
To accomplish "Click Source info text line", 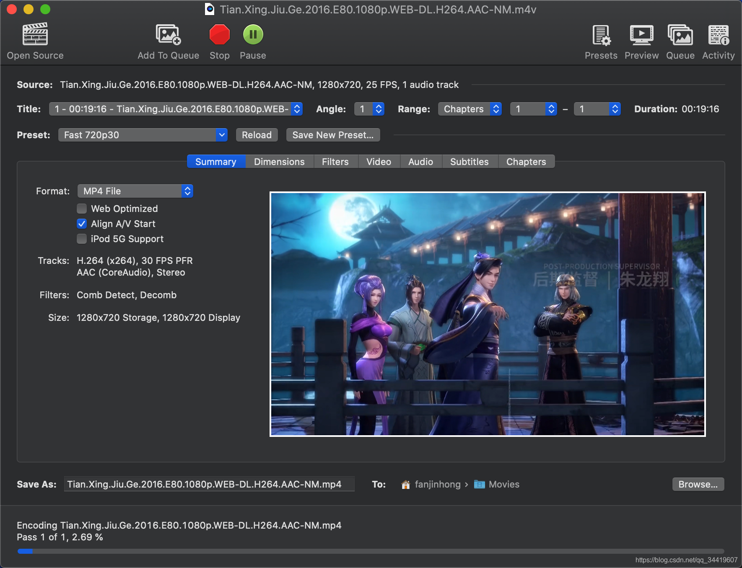I will click(x=259, y=85).
